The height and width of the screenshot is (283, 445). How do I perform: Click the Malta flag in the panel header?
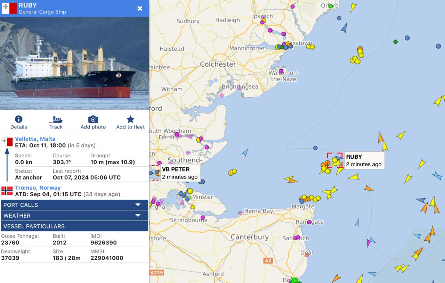click(x=9, y=8)
